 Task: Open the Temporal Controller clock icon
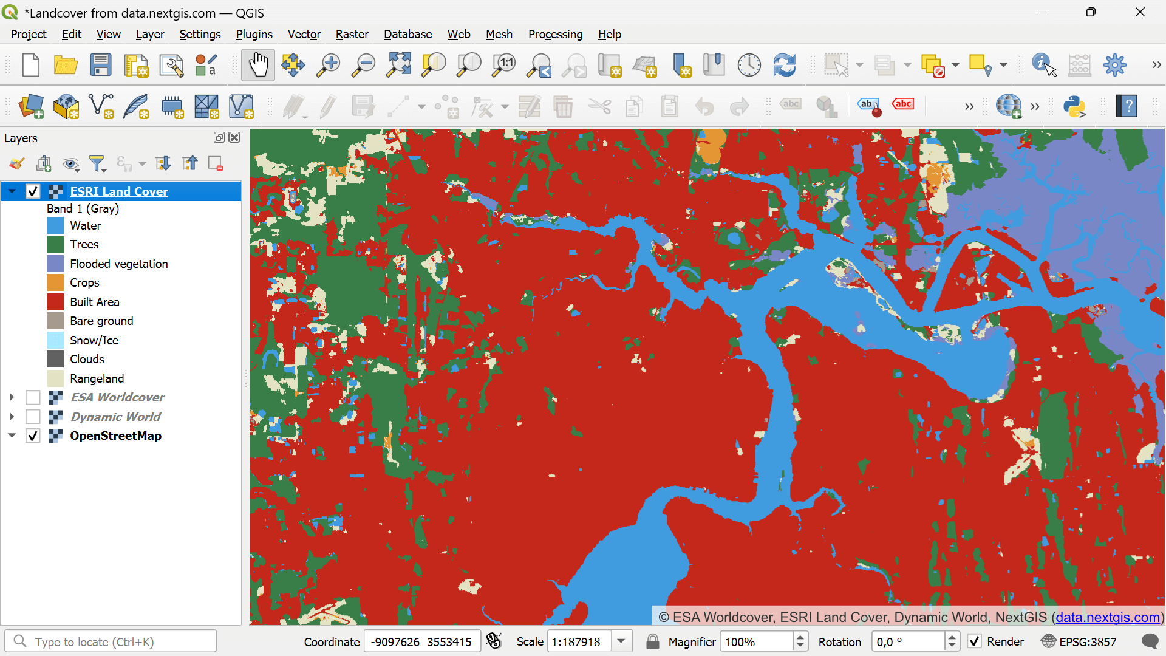tap(749, 65)
